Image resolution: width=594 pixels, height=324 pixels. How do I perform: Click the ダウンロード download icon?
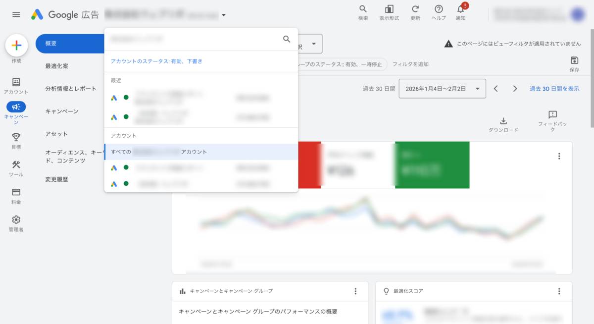tap(503, 121)
